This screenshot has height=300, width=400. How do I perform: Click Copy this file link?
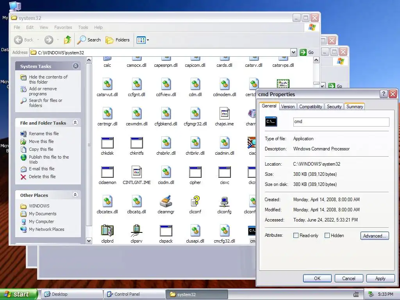41,149
